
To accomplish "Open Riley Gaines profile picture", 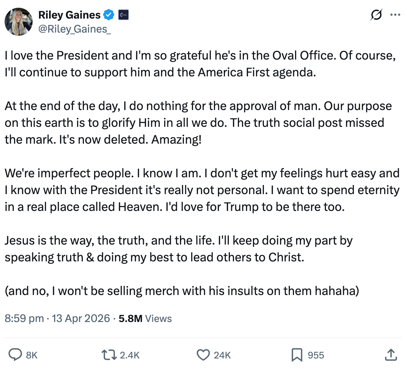I will coord(19,22).
